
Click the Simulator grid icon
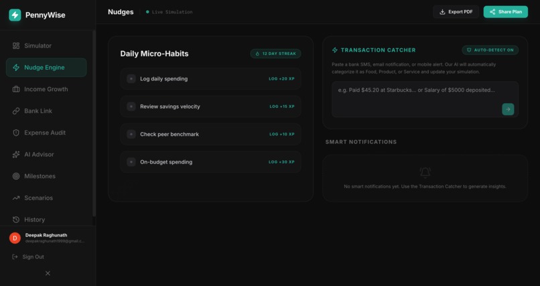[x=16, y=46]
